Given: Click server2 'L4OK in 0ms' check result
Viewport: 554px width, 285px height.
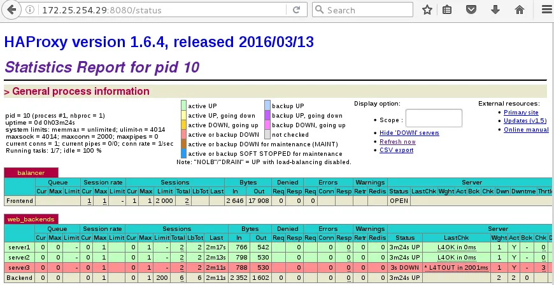Looking at the screenshot, I should (x=457, y=257).
